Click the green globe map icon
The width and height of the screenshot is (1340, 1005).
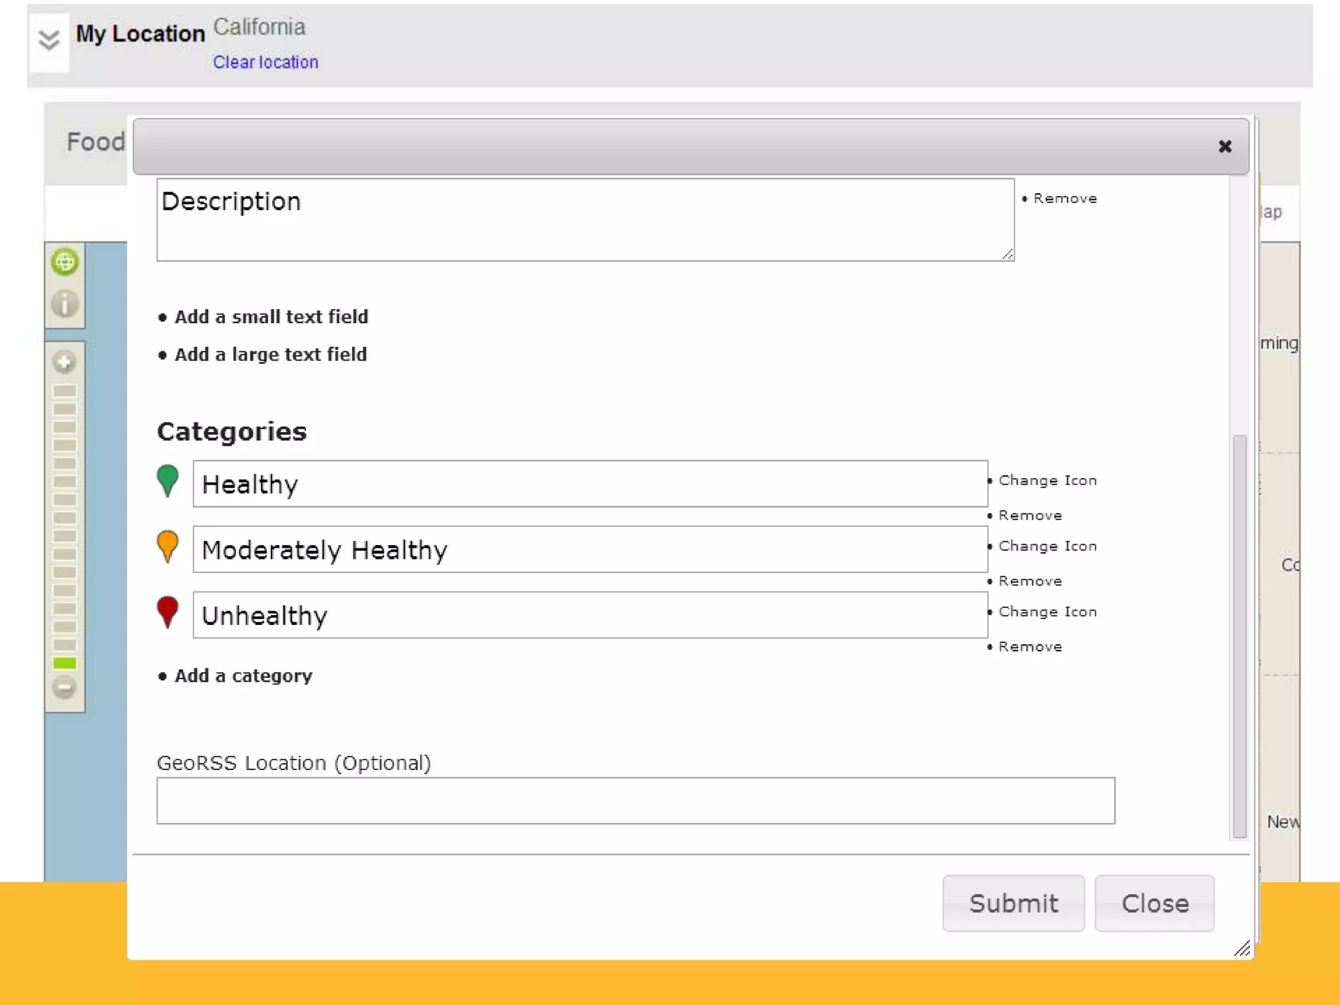[x=65, y=262]
